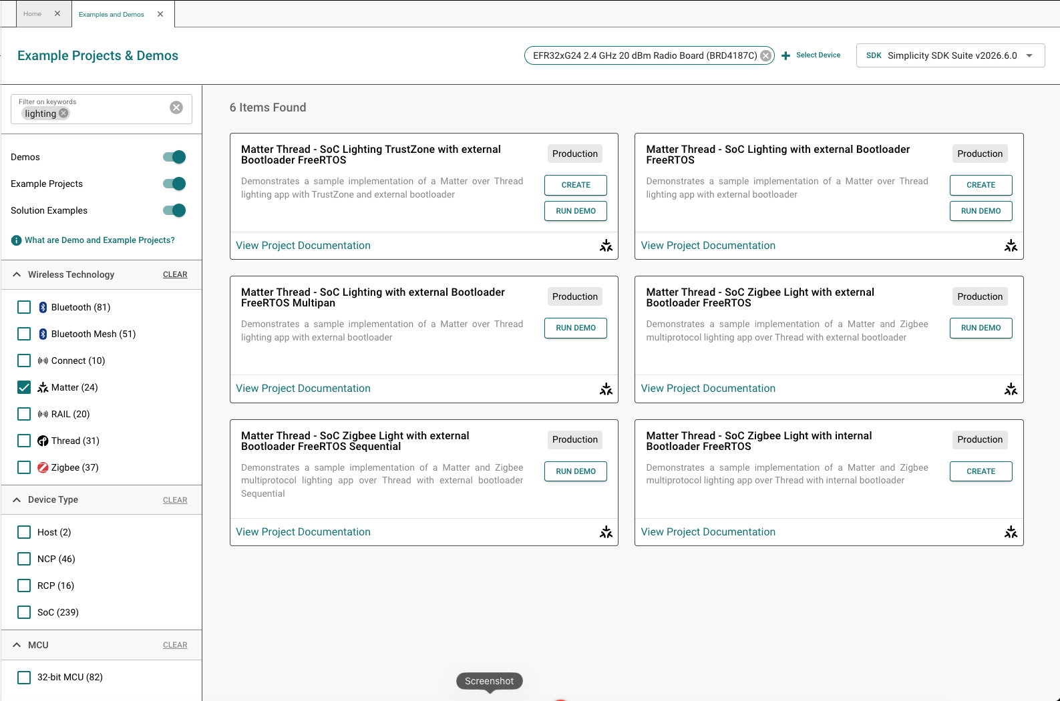Click the Connect radio icon
Screen dimensions: 1060x701
point(43,361)
